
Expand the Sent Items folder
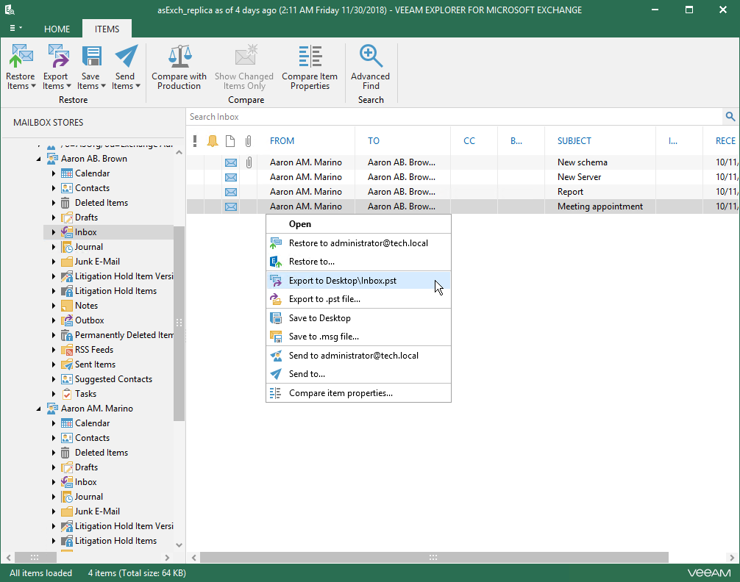54,364
